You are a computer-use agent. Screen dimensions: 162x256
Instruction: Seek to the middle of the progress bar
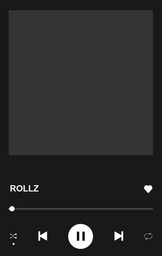click(x=81, y=209)
